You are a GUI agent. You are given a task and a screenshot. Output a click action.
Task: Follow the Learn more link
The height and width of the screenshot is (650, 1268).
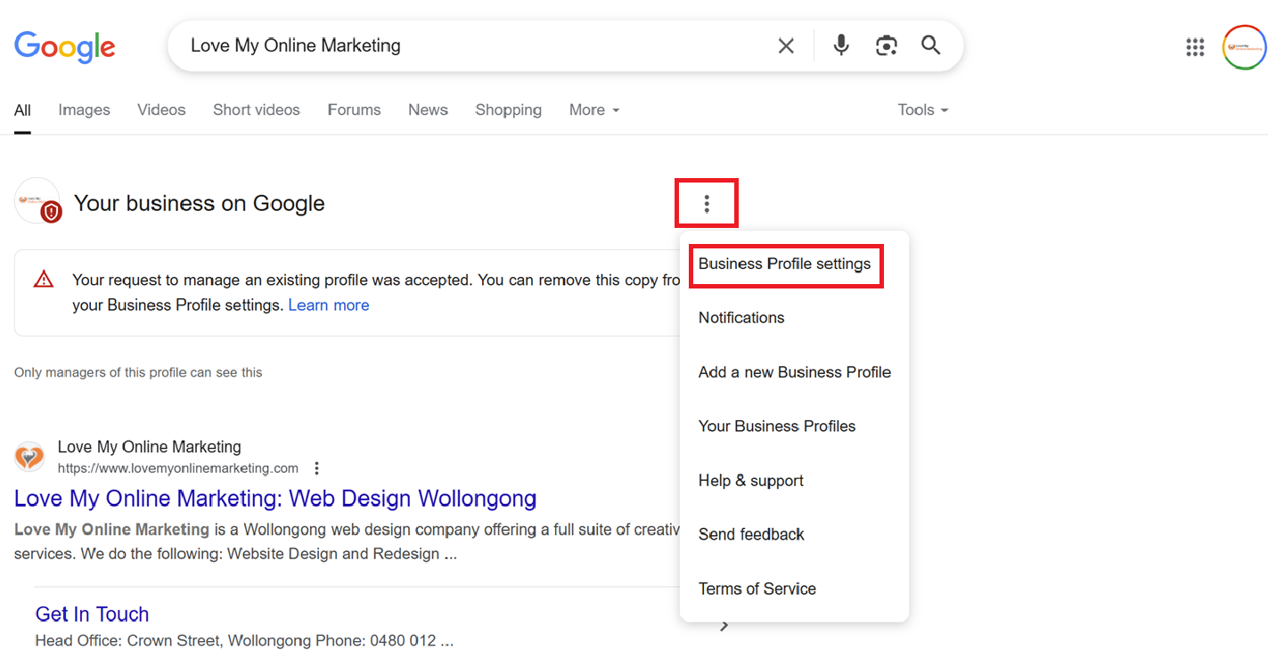coord(329,305)
